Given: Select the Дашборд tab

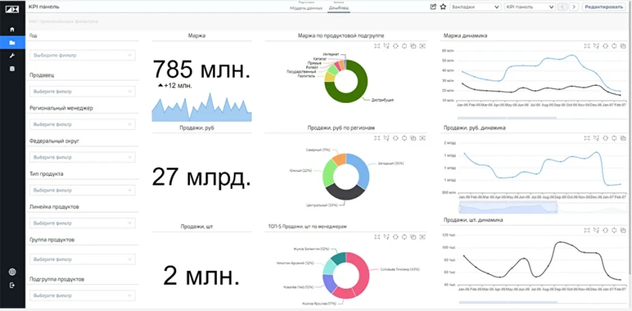Looking at the screenshot, I should [x=338, y=8].
